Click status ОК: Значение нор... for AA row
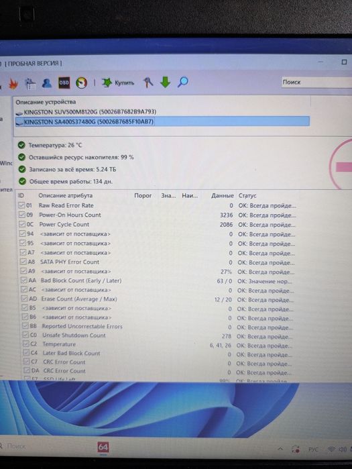352x469 pixels. (x=265, y=281)
